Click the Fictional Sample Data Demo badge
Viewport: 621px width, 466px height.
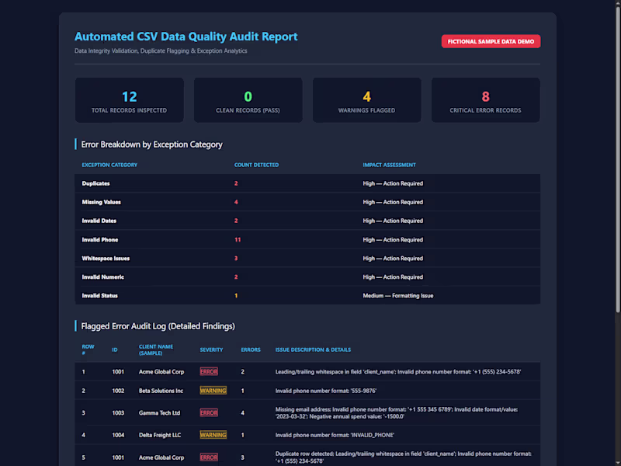click(x=491, y=41)
